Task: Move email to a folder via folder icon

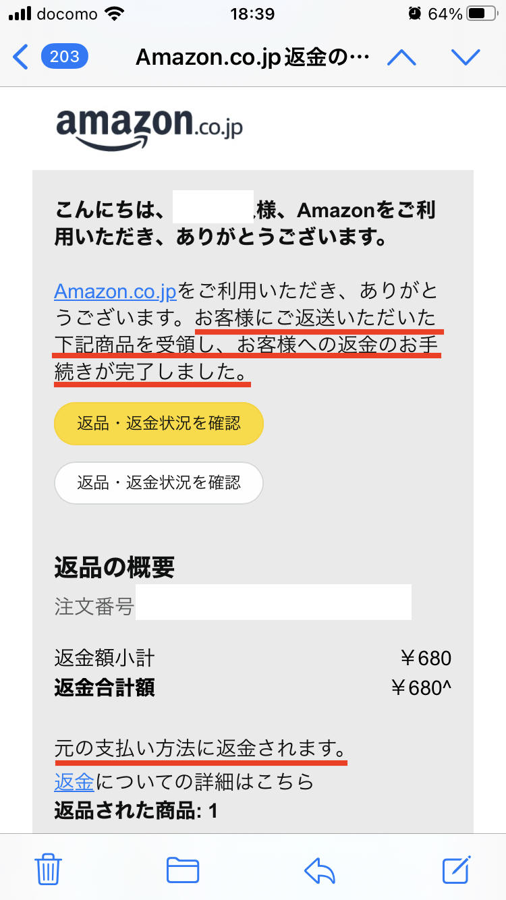Action: (x=182, y=870)
